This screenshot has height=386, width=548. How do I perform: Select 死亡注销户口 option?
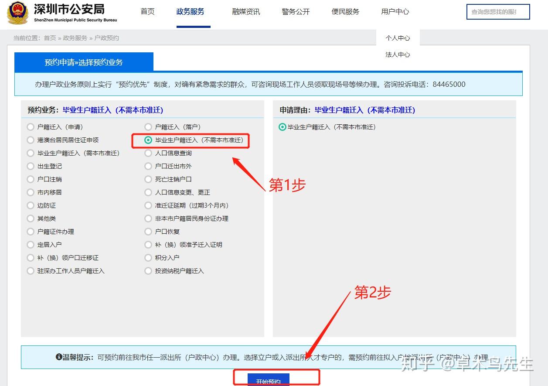pyautogui.click(x=148, y=179)
